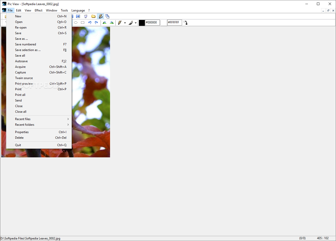Select Print all menu item
Image resolution: width=336 pixels, height=241 pixels.
click(x=39, y=95)
